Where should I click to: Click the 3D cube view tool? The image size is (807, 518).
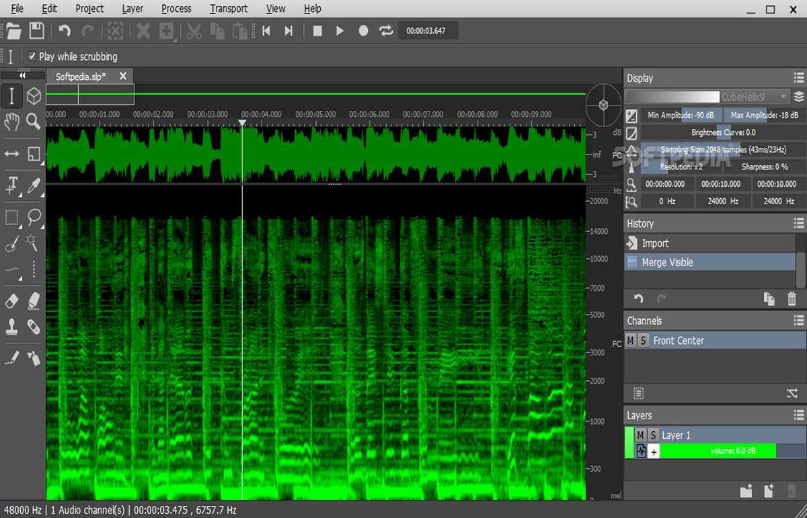tap(34, 97)
